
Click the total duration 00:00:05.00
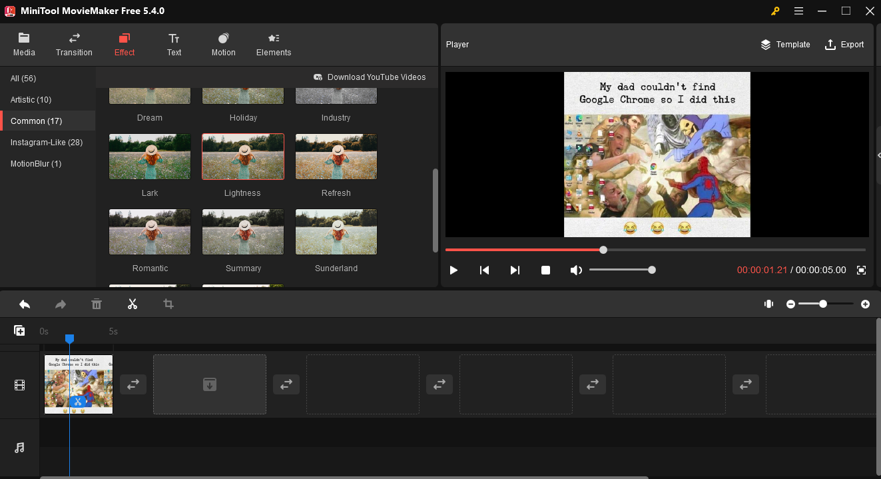pyautogui.click(x=821, y=270)
